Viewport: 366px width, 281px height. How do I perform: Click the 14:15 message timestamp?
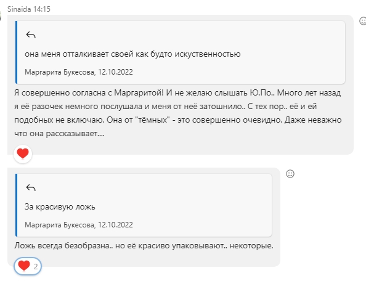(42, 9)
